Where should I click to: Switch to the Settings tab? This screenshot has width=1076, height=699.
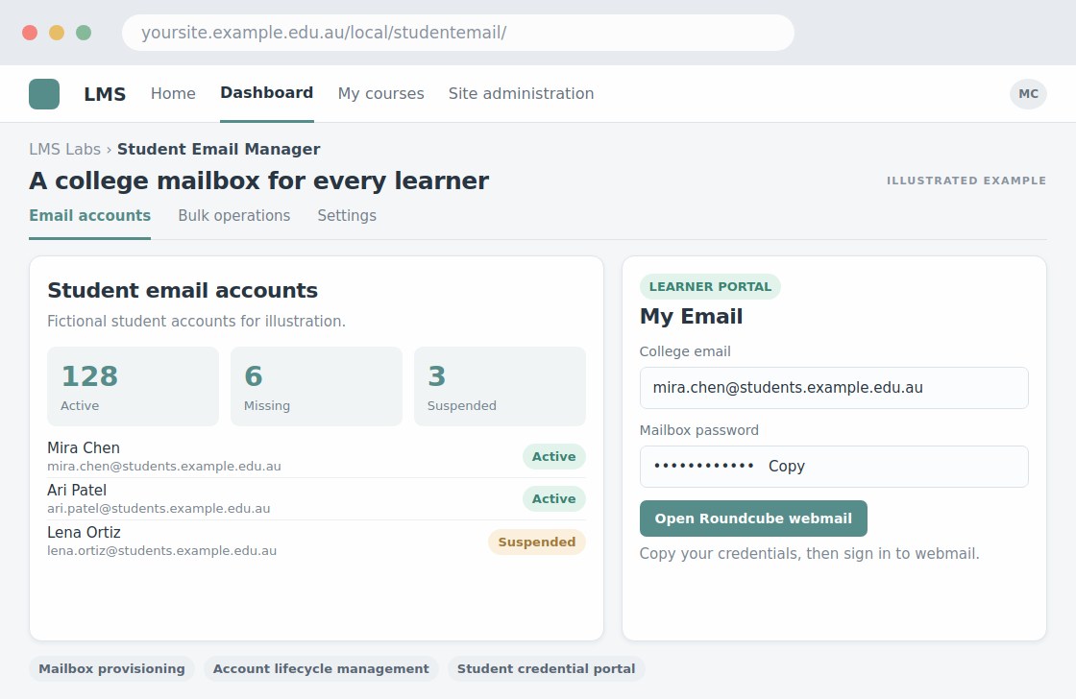[x=347, y=215]
